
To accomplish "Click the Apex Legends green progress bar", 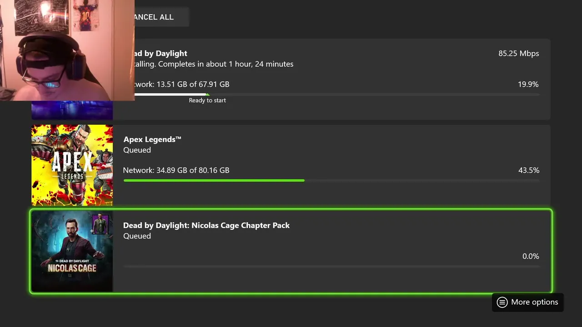I will tap(214, 180).
